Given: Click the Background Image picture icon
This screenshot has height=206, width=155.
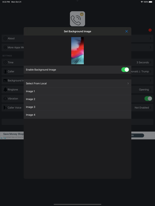Looking at the screenshot, I should (5, 80).
